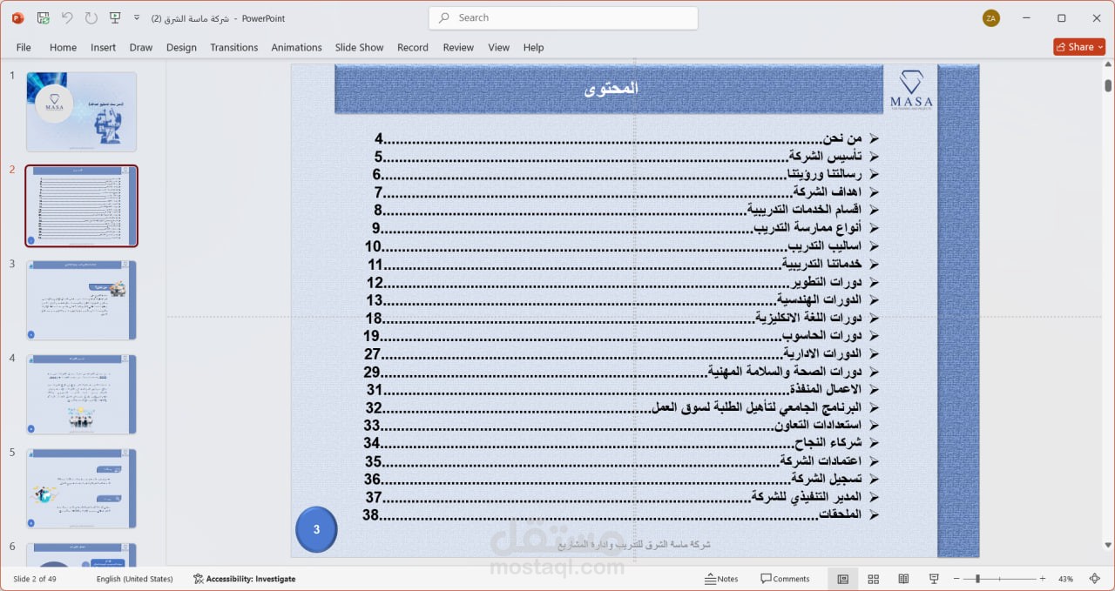The width and height of the screenshot is (1115, 591).
Task: Switch to the Record tab
Action: [x=413, y=47]
